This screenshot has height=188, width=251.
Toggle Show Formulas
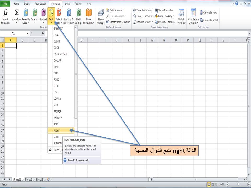164,10
